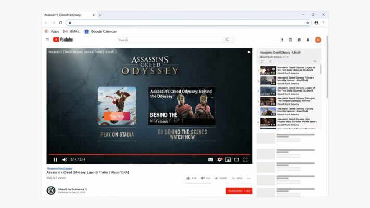Play Legacy of the First Blade Episode 3
This screenshot has height=208, width=370.
288,70
